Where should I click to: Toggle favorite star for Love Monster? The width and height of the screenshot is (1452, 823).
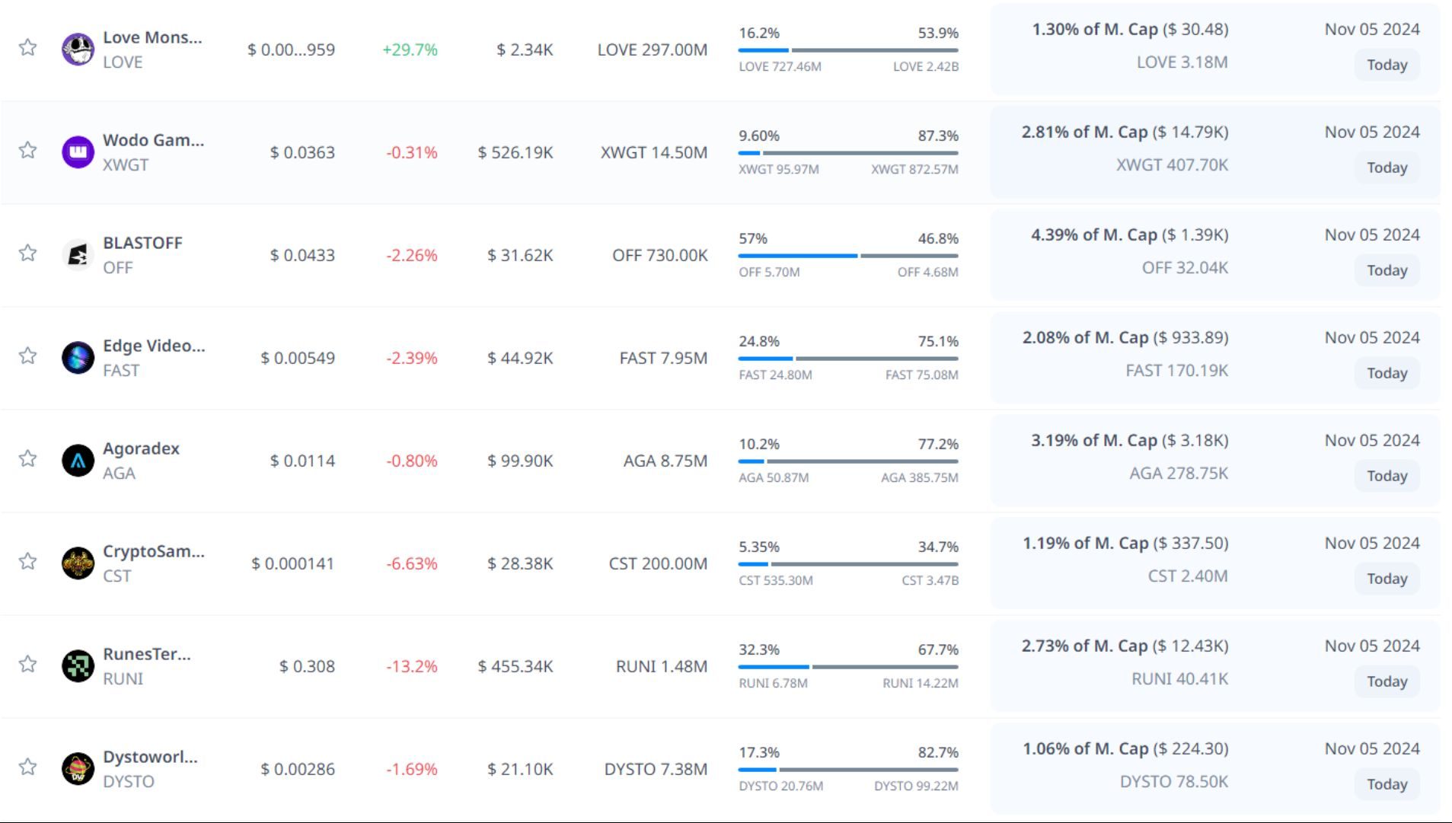tap(28, 47)
